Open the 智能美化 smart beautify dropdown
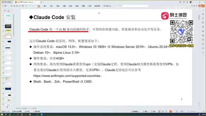 [x=135, y=111]
